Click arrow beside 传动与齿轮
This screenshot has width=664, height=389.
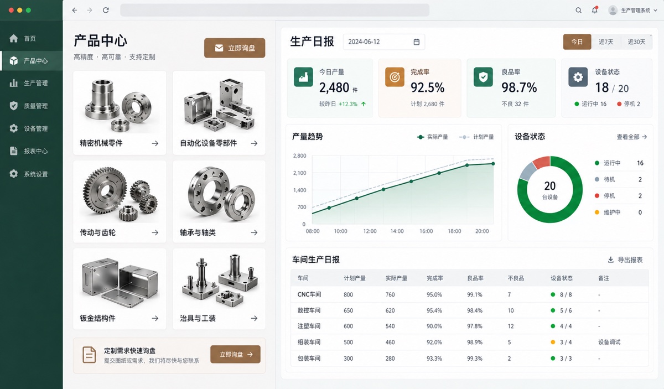coord(155,233)
